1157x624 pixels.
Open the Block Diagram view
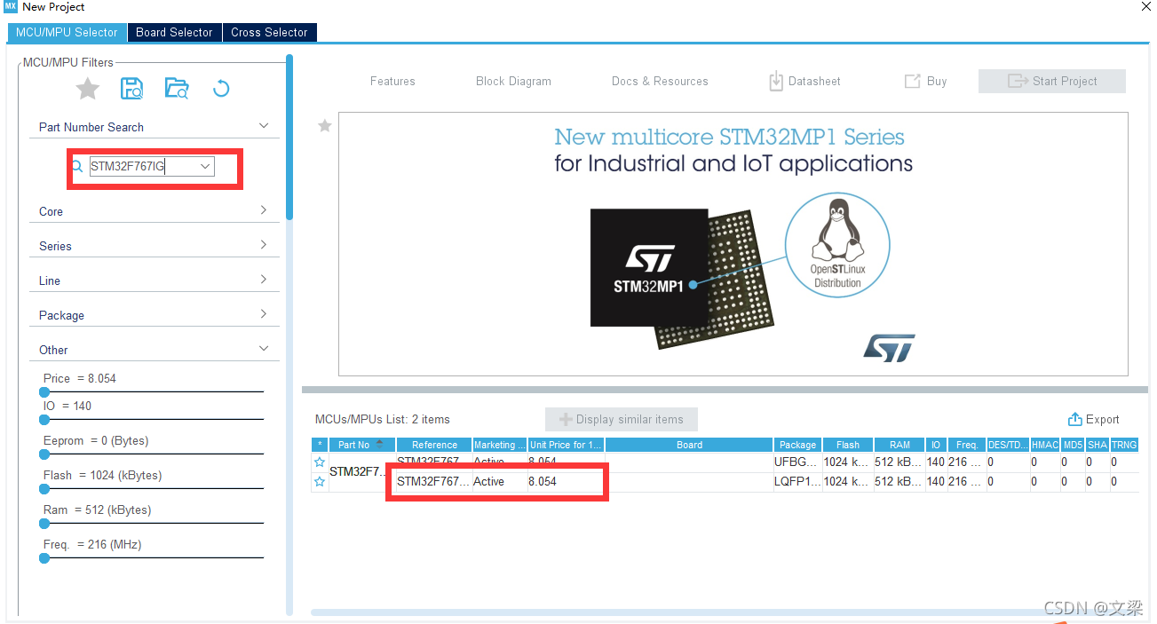click(513, 81)
